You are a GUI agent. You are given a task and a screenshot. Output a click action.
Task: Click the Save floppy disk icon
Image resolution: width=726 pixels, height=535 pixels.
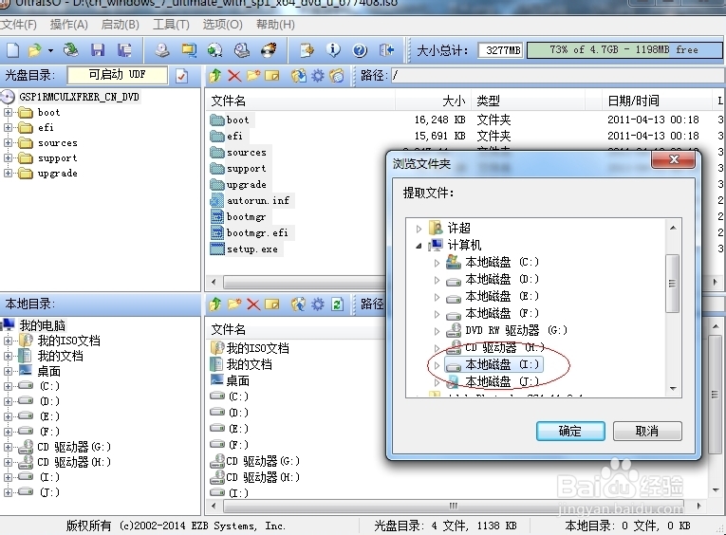[98, 50]
